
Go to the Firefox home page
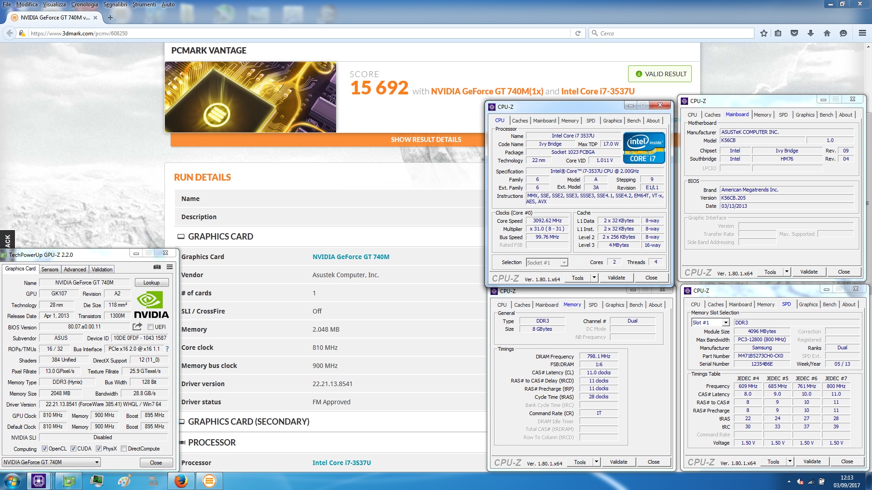click(x=827, y=33)
